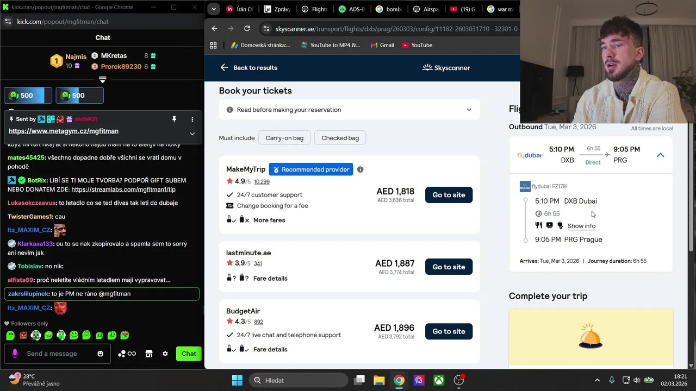
Task: Expand Read before making your reservation
Action: point(349,110)
